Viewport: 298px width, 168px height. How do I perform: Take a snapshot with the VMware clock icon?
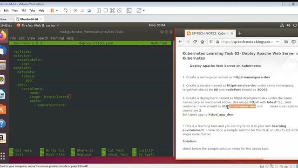[x=75, y=10]
